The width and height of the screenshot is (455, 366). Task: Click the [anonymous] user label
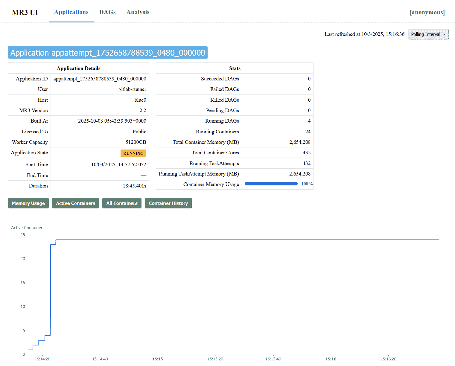tap(427, 12)
